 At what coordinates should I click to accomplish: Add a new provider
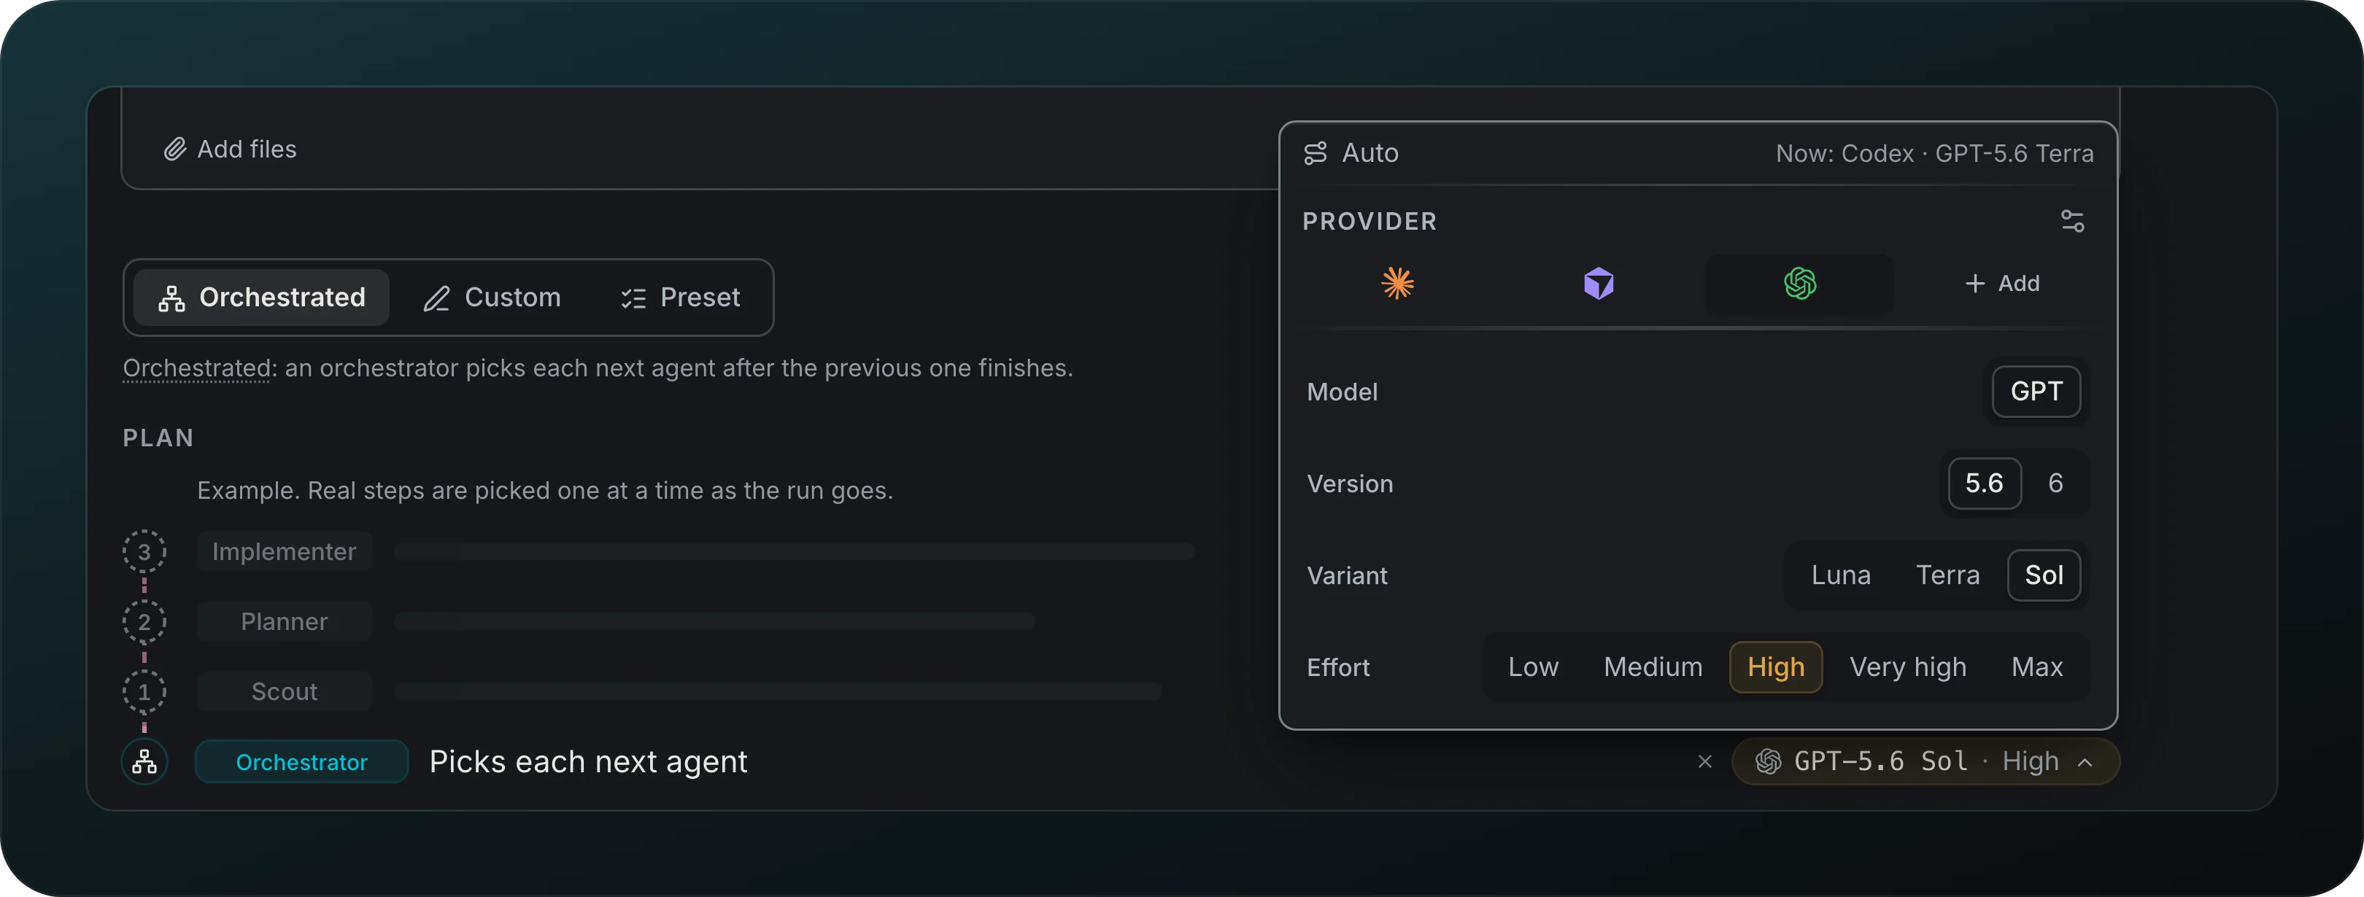coord(2001,284)
